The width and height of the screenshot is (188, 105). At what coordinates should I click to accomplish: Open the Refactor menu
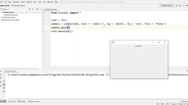[x=29, y=2]
